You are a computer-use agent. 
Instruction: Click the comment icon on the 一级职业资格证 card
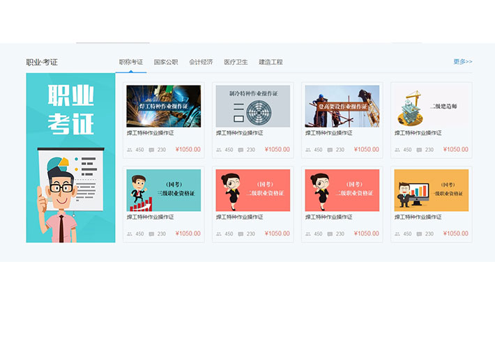pos(420,234)
